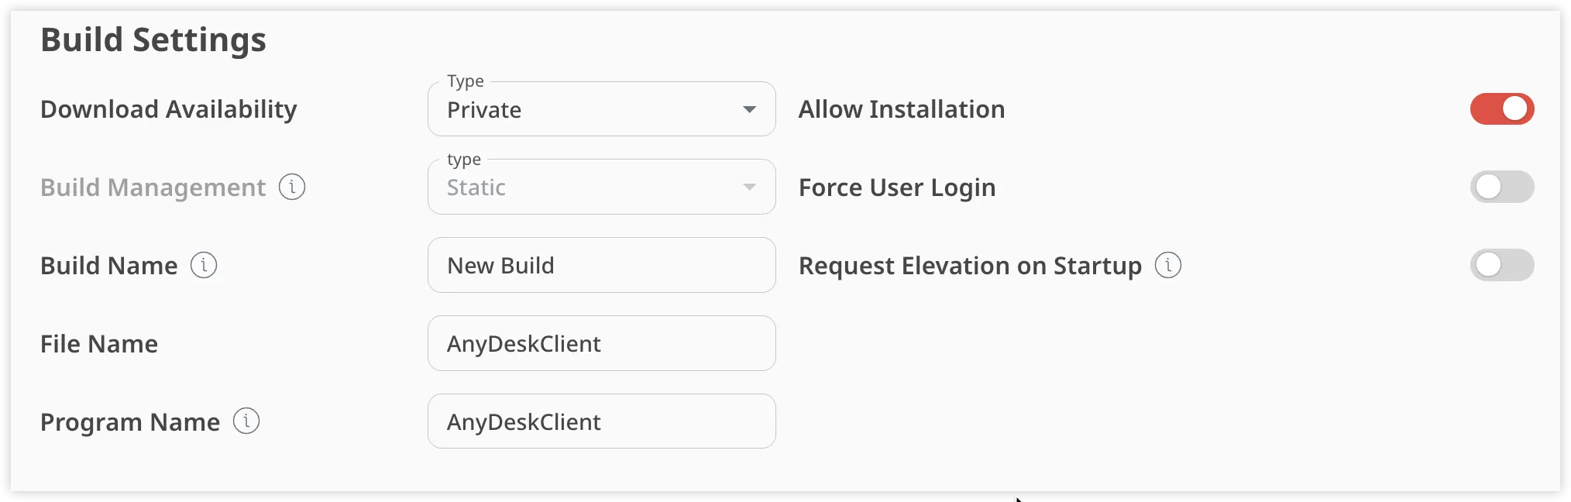Open the Static type selector

click(602, 187)
